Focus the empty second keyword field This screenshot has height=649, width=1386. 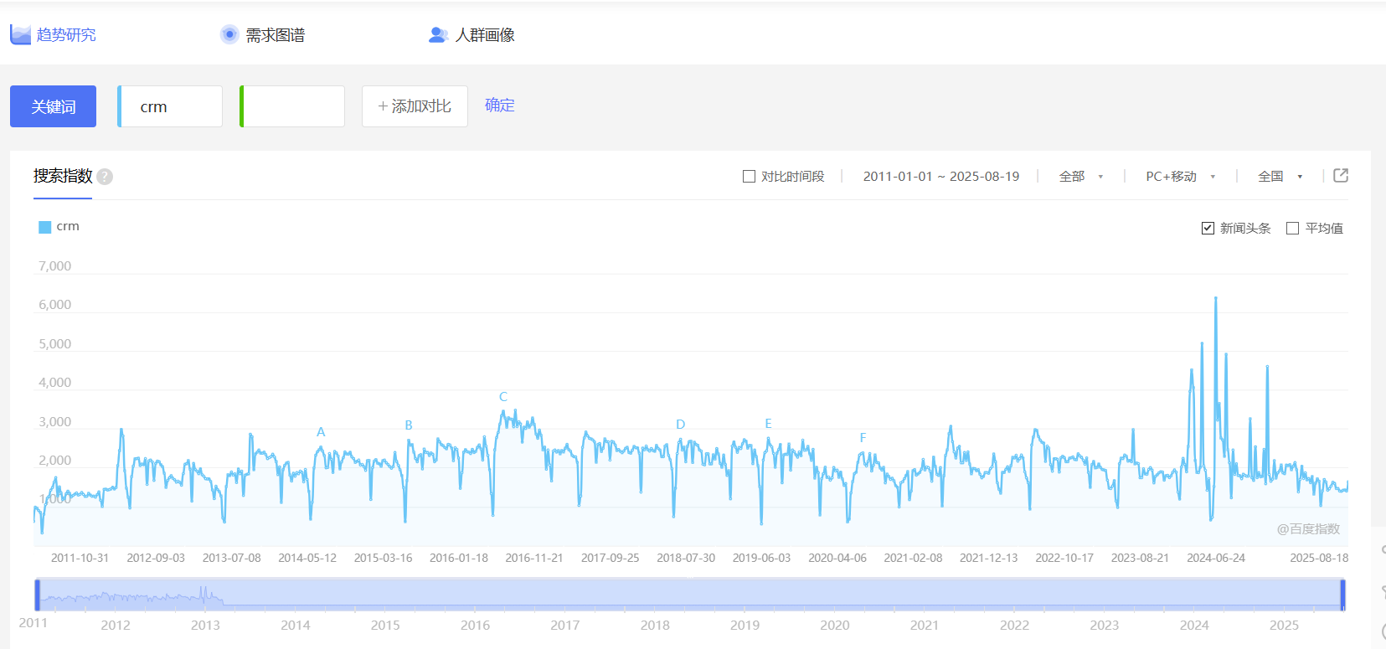292,106
